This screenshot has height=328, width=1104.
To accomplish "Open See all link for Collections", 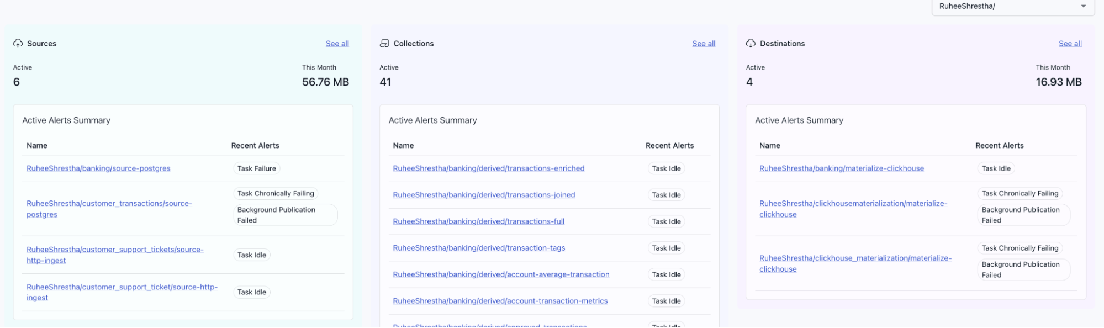I will (x=704, y=44).
